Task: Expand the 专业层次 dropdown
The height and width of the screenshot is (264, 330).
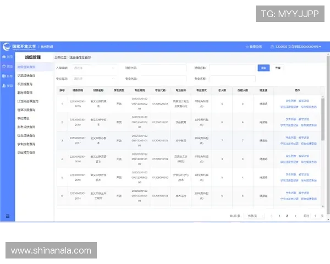Action: (95, 78)
